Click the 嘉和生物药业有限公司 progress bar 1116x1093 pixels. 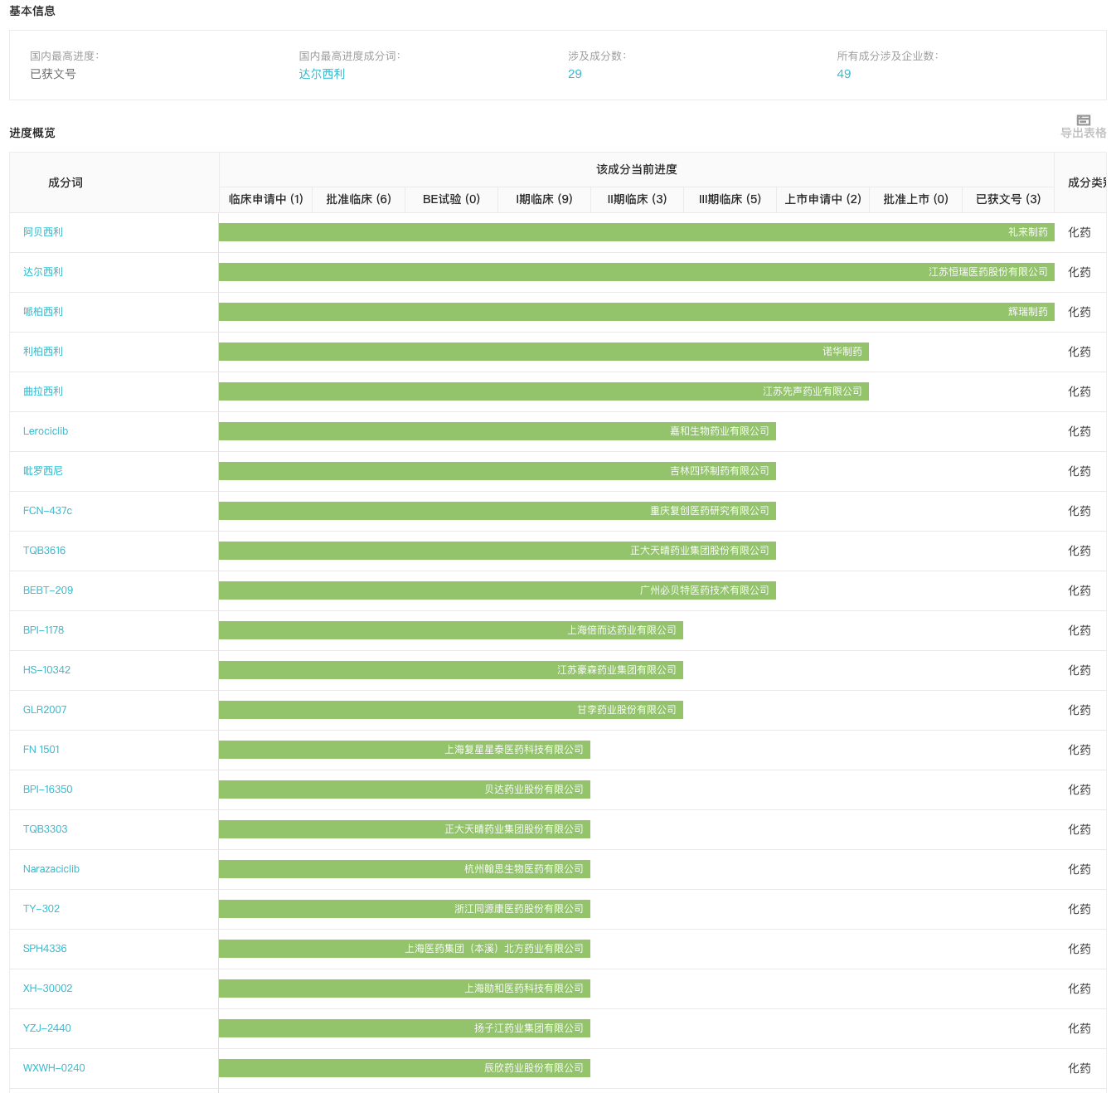(497, 431)
